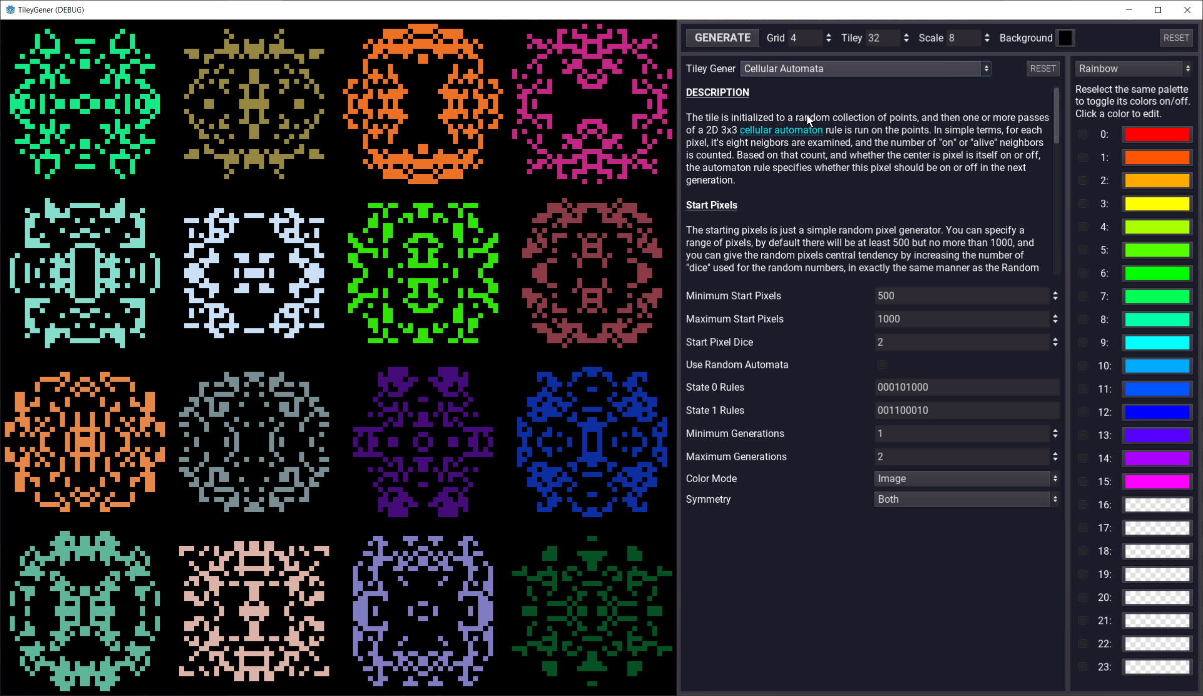Open the Tiley Gener Cellular Automata dropdown

tap(865, 69)
